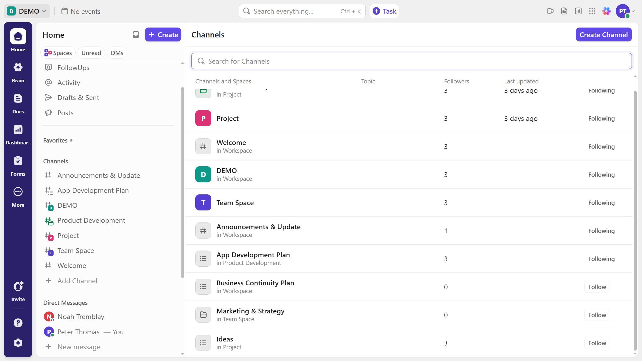This screenshot has width=642, height=361.
Task: Open the apps grid icon
Action: pos(592,11)
